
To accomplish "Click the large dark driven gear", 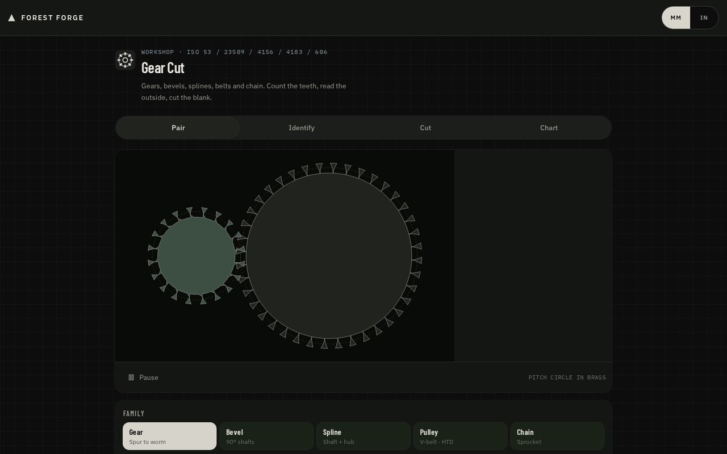I will point(329,255).
